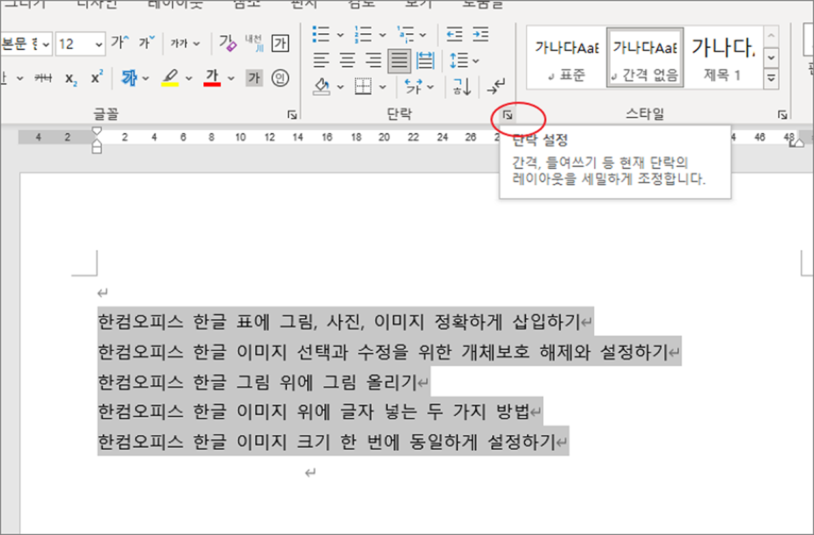Toggle subscript formatting
This screenshot has width=814, height=535.
[71, 78]
